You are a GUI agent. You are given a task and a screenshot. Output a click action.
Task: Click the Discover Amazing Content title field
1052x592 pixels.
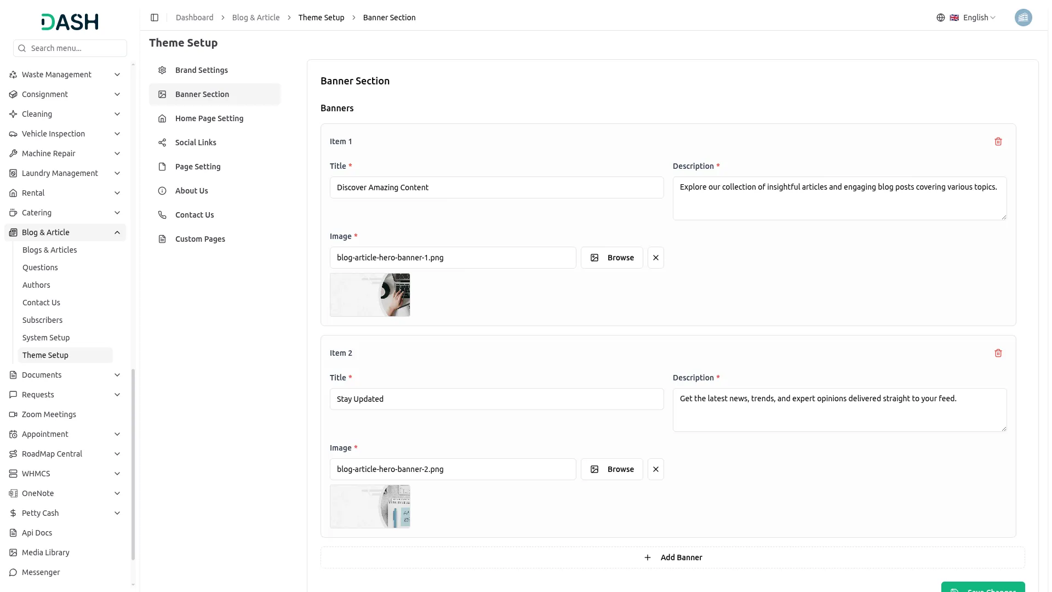pos(497,187)
